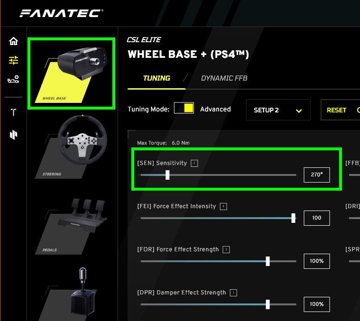Click the SEN Sensitivity slider handle
This screenshot has height=321, width=360.
point(167,175)
